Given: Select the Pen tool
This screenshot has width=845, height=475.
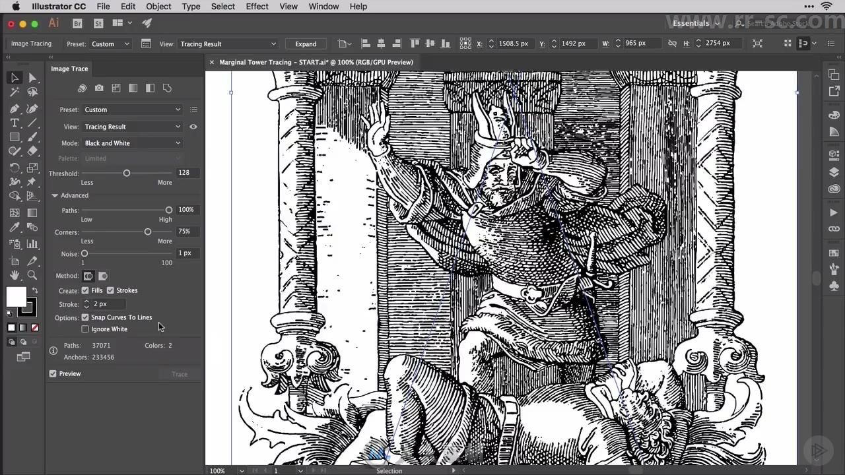Looking at the screenshot, I should [x=15, y=108].
